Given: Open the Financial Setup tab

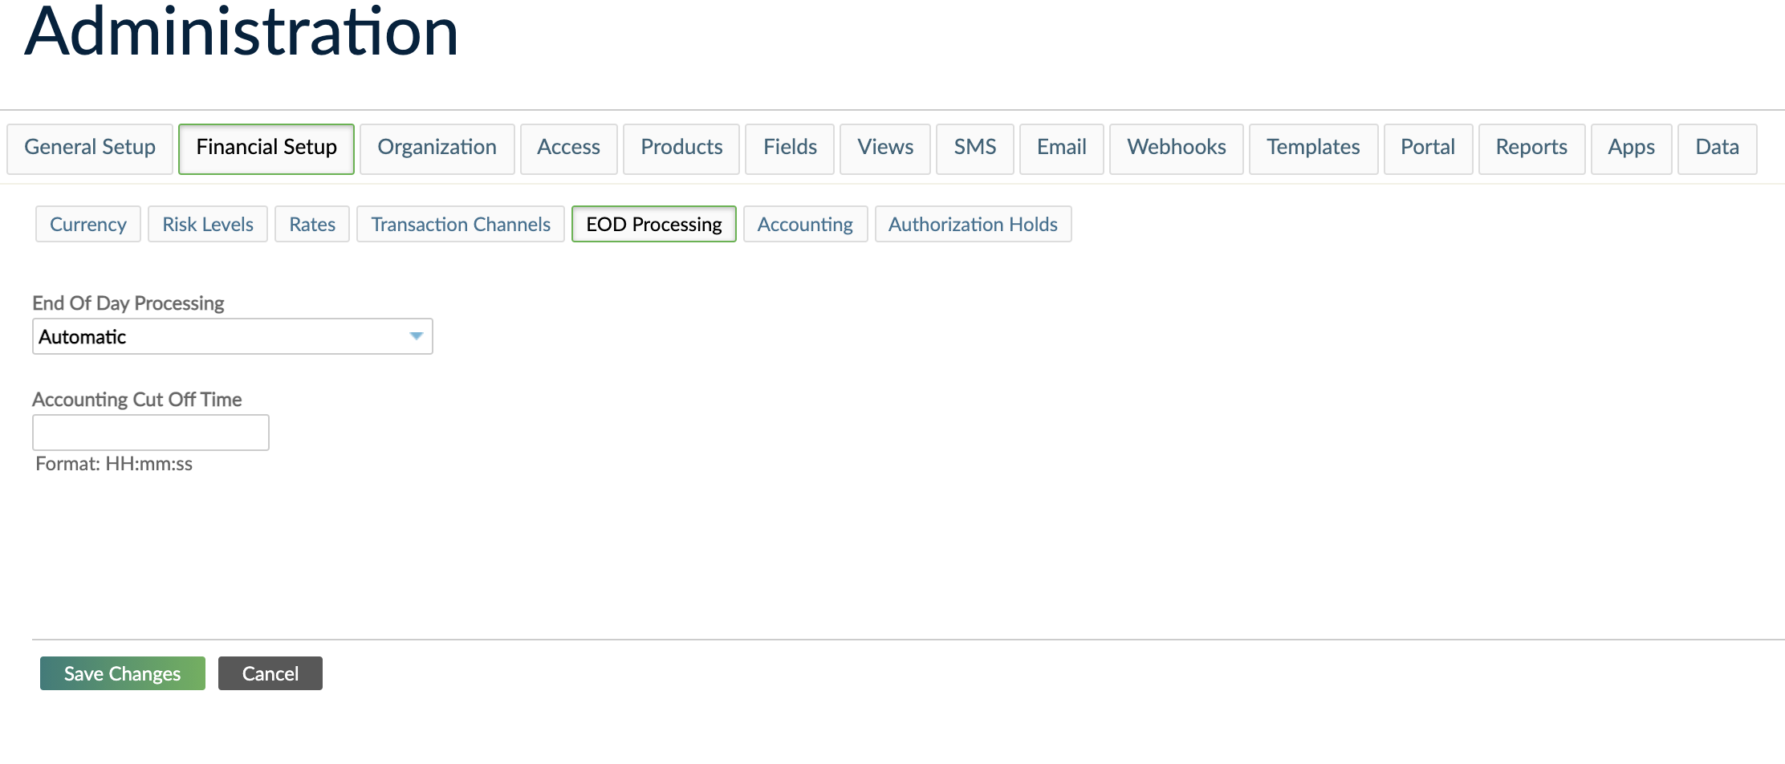Looking at the screenshot, I should point(266,148).
